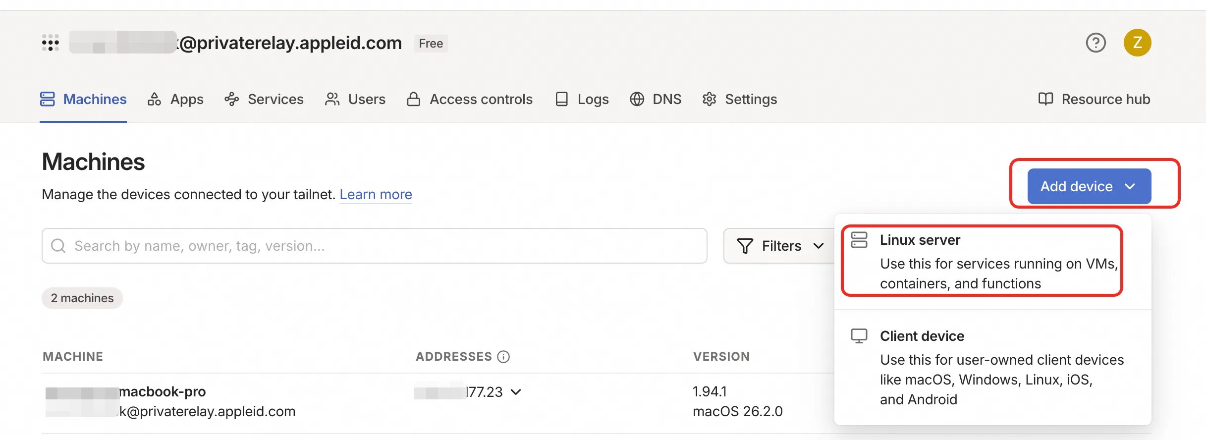Open the macbook-pro machine entry
The height and width of the screenshot is (440, 1206).
(x=163, y=391)
